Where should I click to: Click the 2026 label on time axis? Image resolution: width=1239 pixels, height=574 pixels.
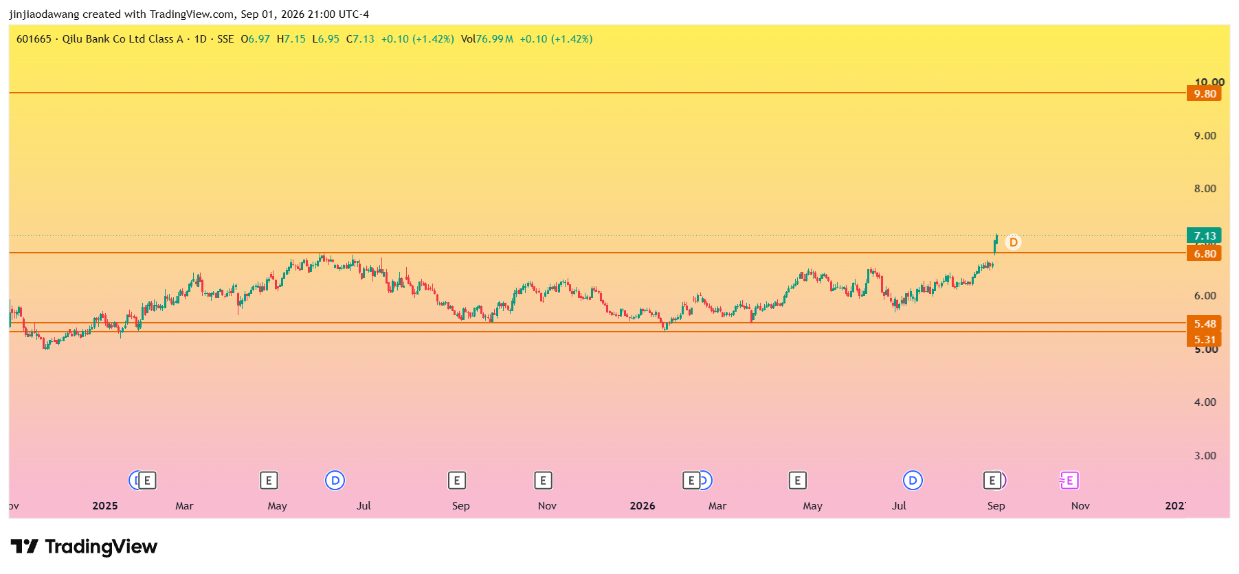pyautogui.click(x=643, y=506)
